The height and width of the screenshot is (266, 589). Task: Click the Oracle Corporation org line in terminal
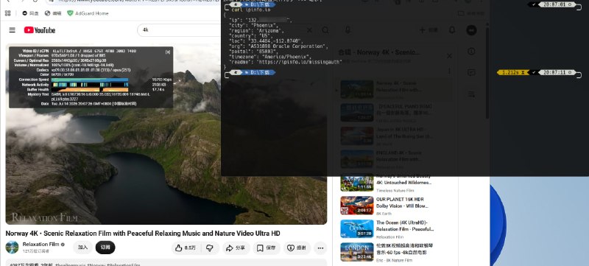click(279, 46)
